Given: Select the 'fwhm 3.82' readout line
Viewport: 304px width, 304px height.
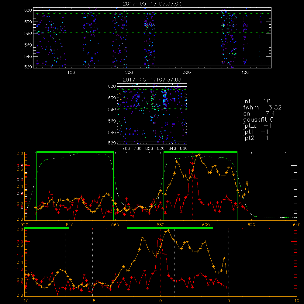Looking at the screenshot, I should (263, 107).
